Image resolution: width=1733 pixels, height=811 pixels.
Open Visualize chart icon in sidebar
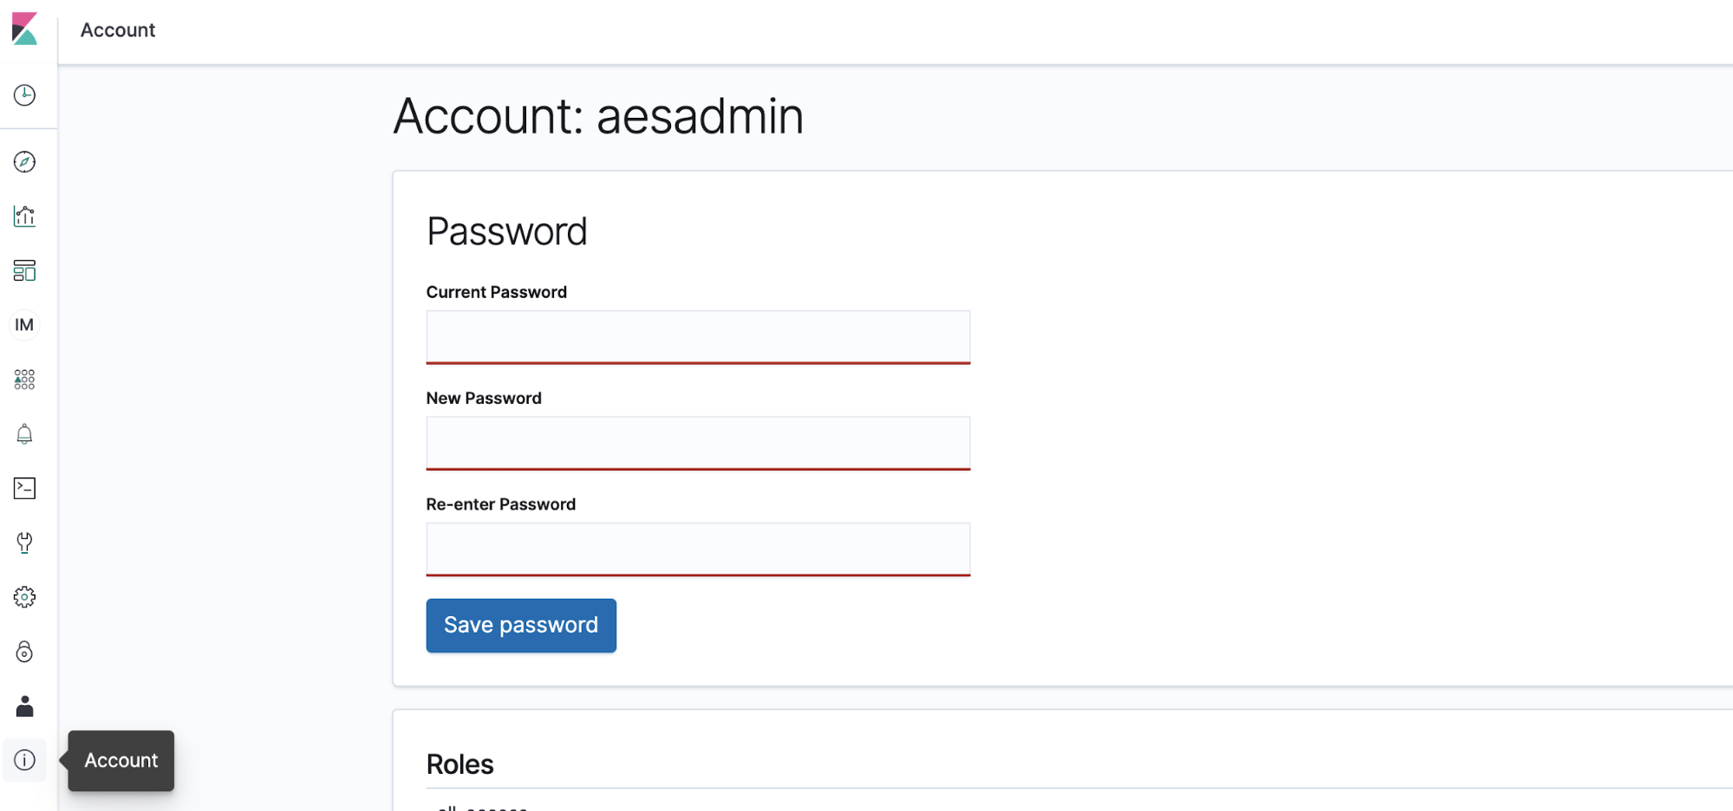pyautogui.click(x=24, y=216)
